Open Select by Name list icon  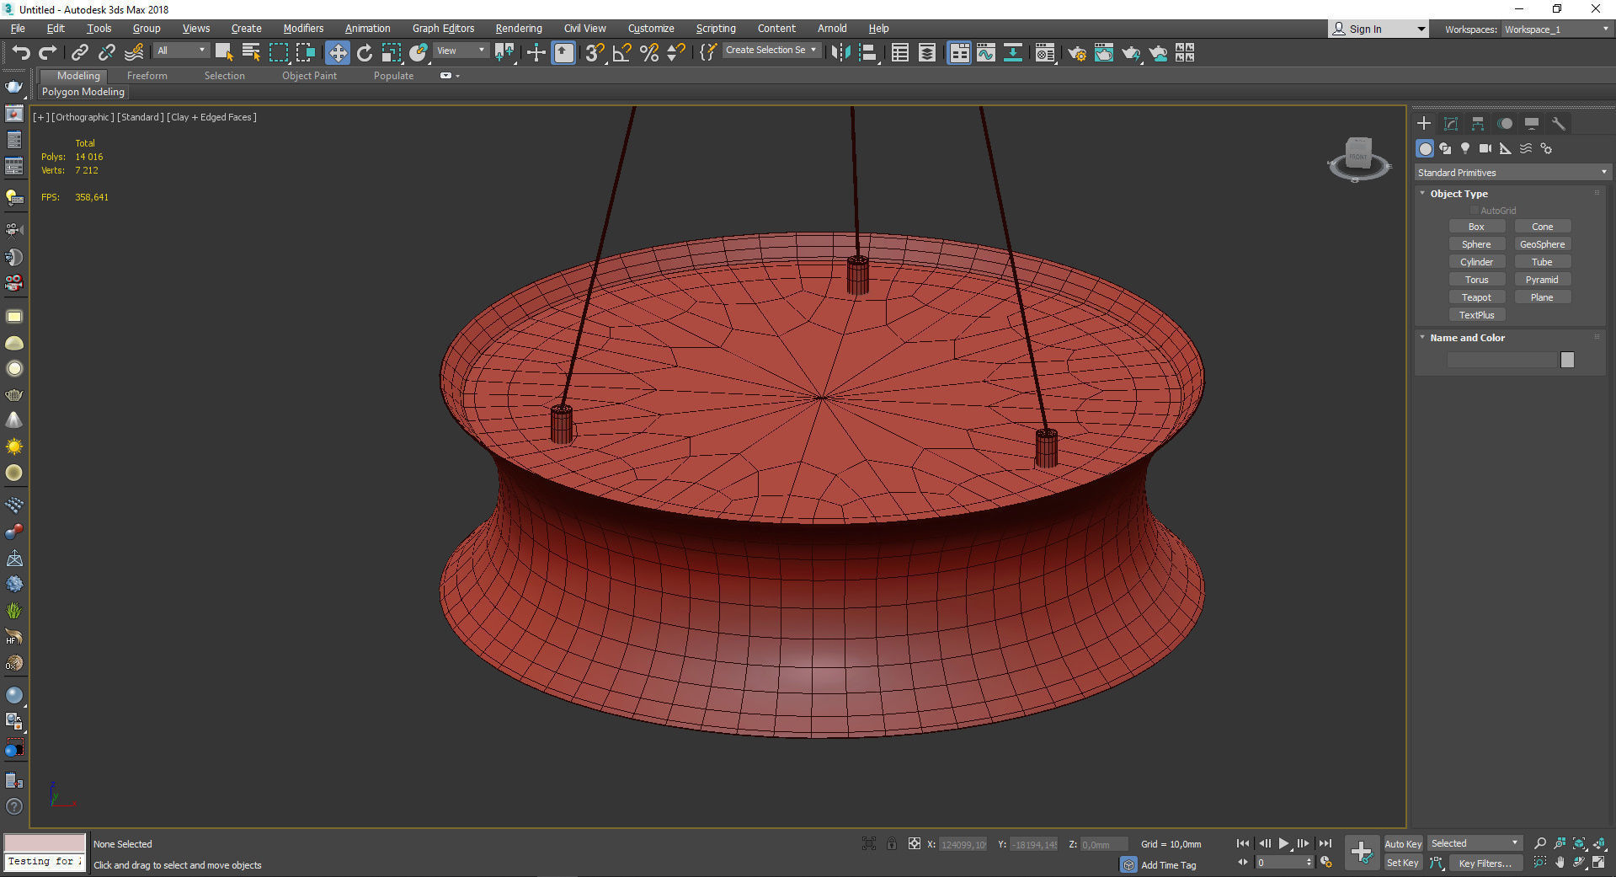pyautogui.click(x=251, y=53)
